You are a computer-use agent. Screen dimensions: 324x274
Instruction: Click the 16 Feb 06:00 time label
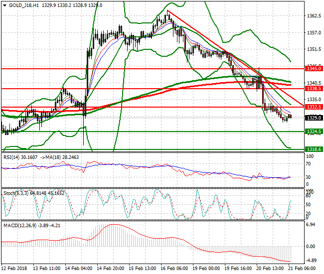coord(174,269)
